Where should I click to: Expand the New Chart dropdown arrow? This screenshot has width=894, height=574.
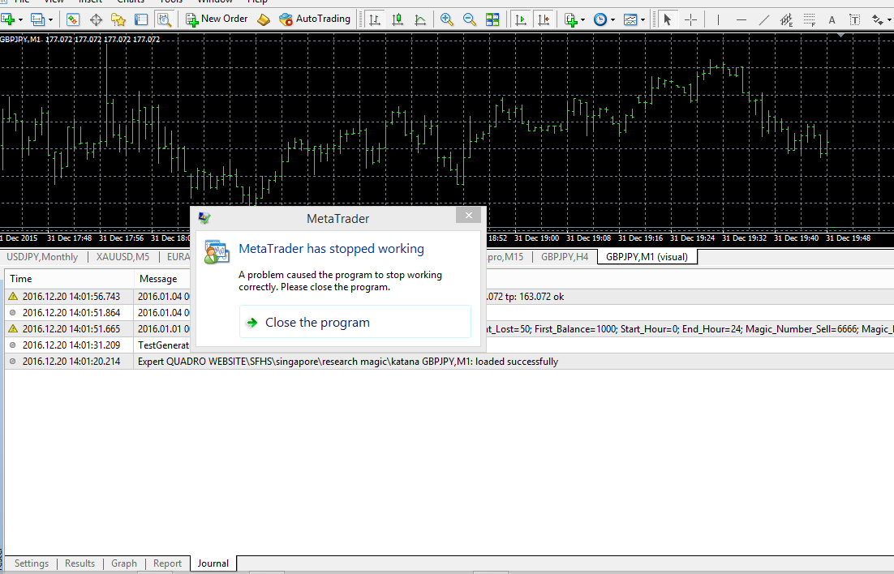(x=20, y=20)
